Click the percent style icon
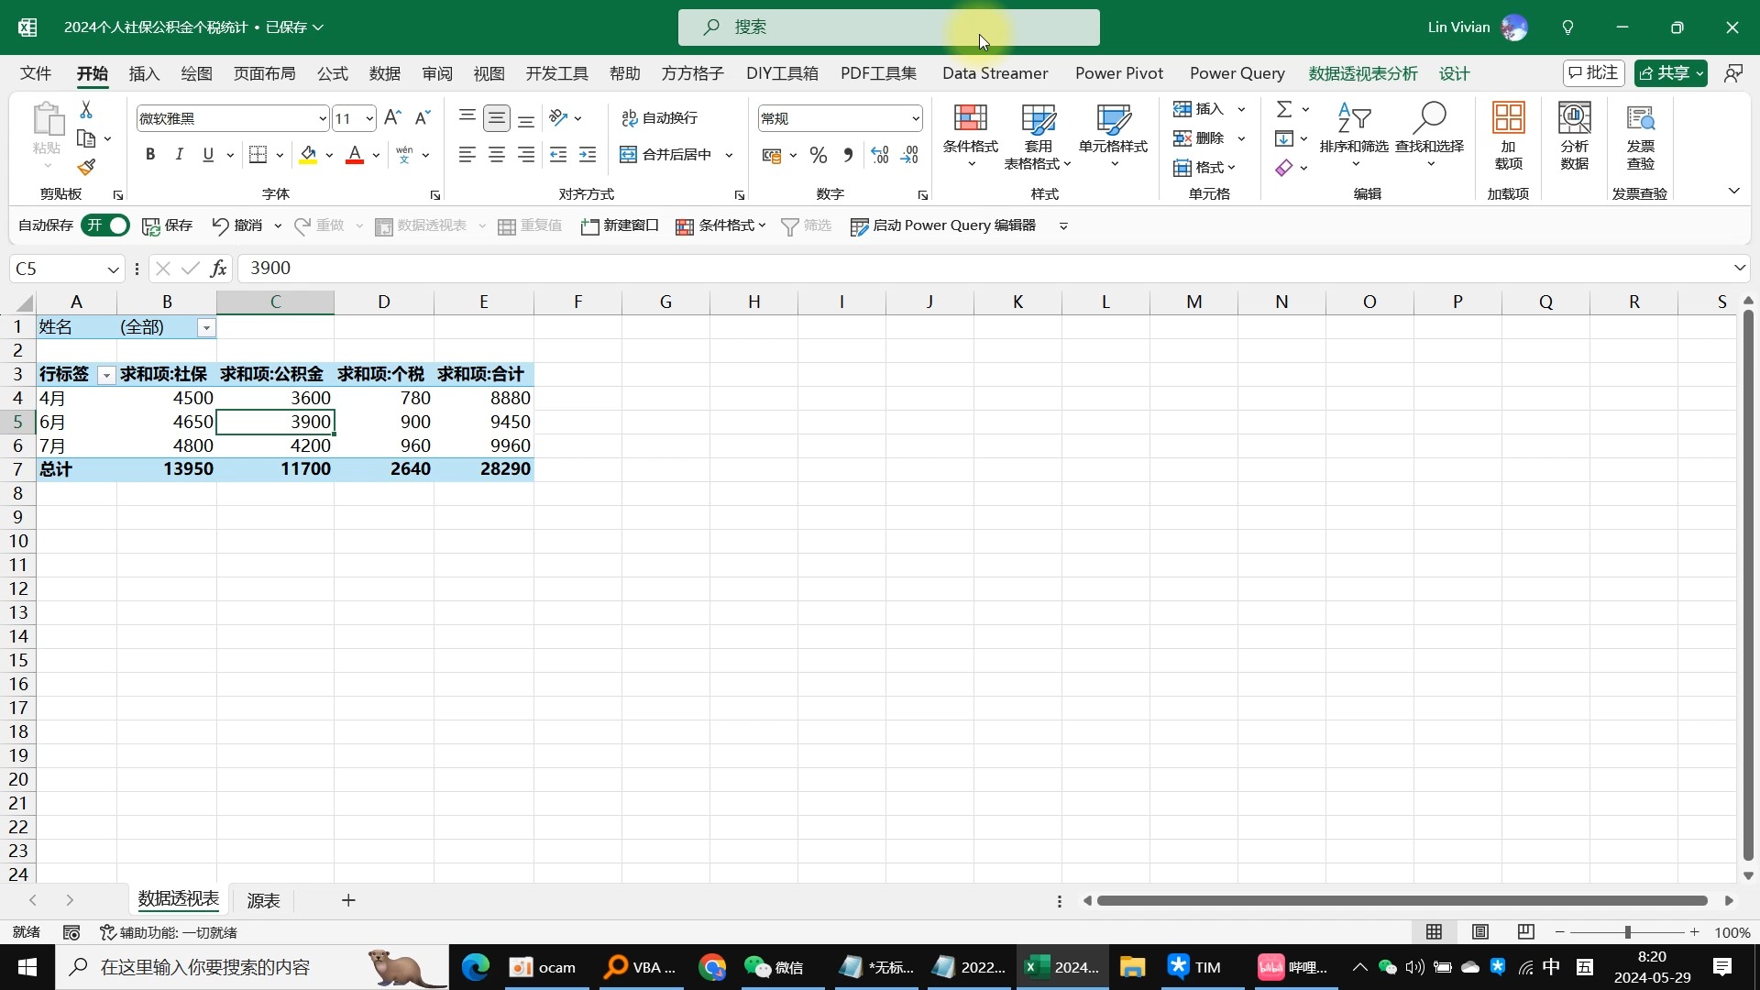This screenshot has width=1760, height=990. coord(819,155)
